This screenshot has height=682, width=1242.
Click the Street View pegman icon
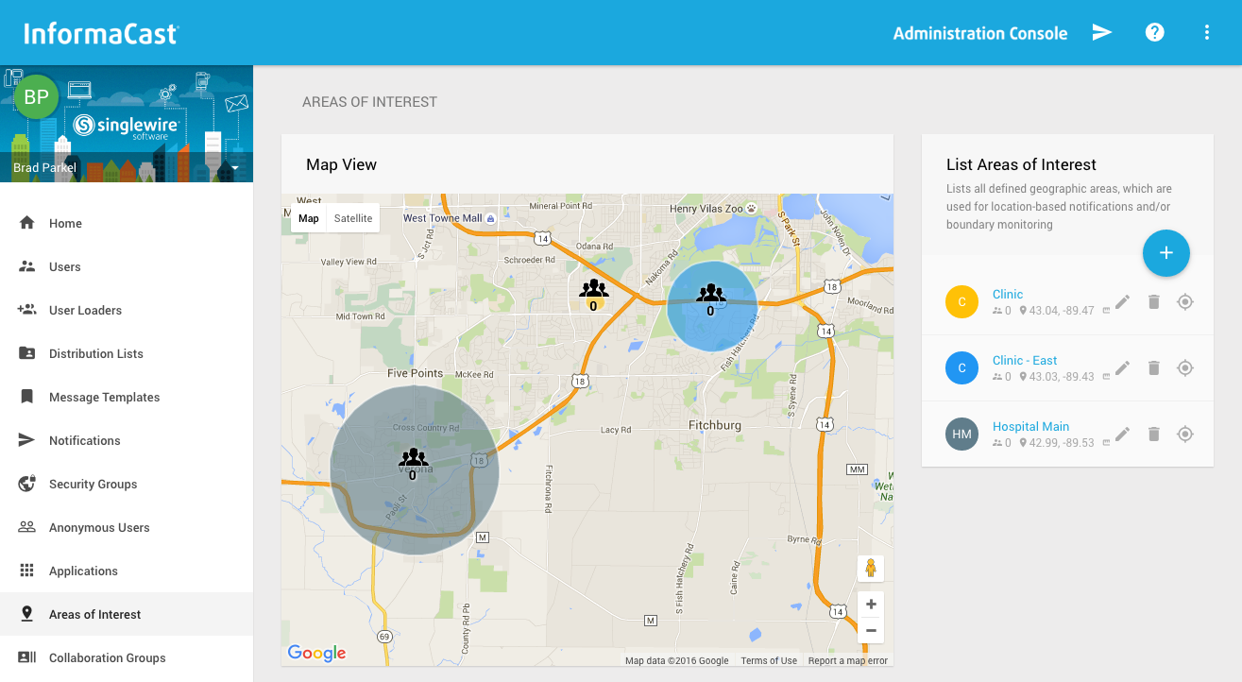click(x=871, y=569)
